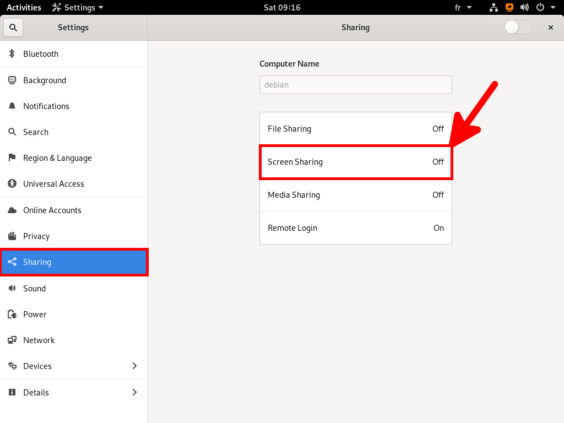Open Region & Language via the flag icon

(12, 158)
